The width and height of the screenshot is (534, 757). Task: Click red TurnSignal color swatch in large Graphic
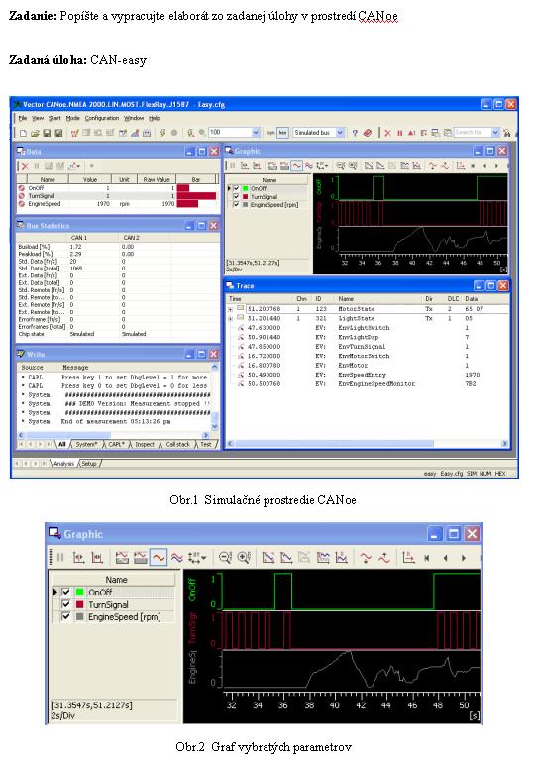tap(79, 604)
